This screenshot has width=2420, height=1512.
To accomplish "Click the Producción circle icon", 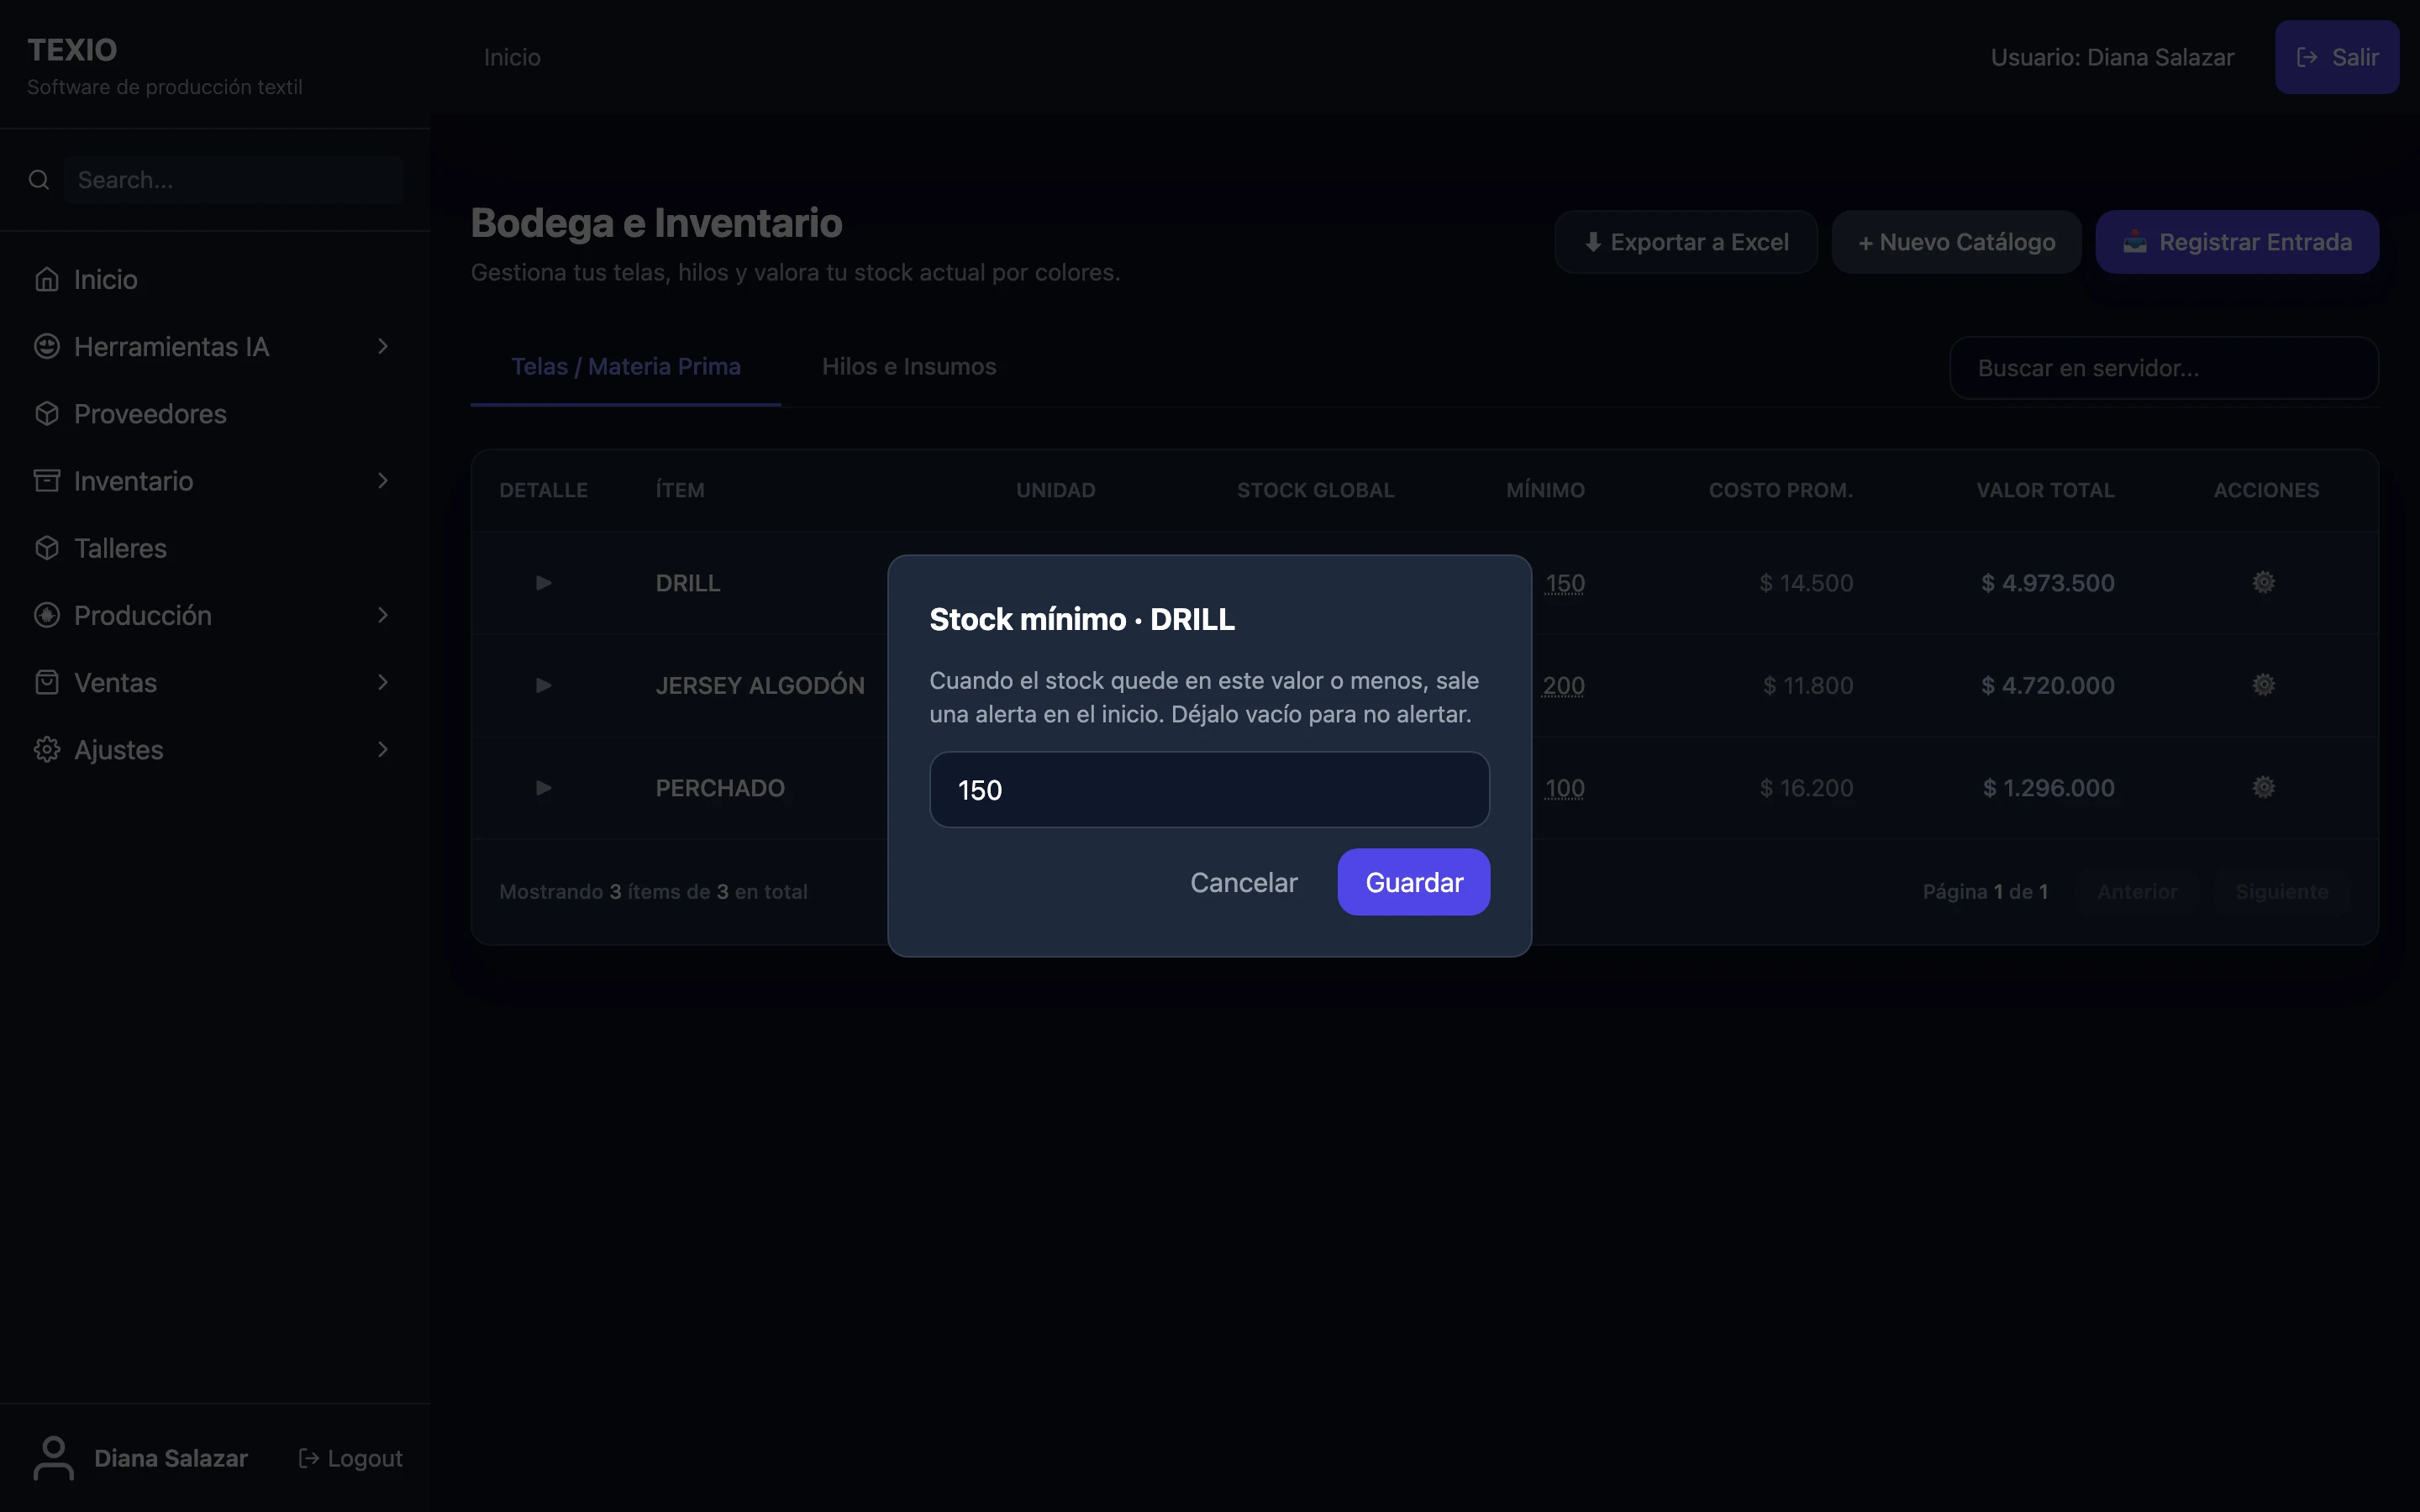I will coord(47,615).
